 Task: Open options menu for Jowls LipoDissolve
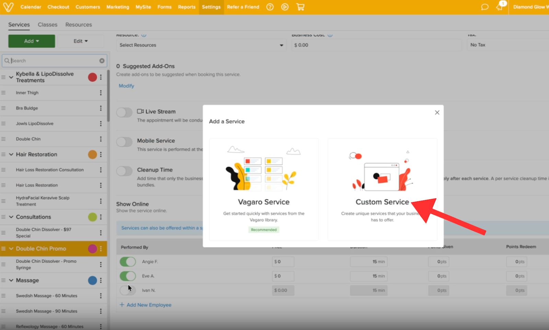101,123
